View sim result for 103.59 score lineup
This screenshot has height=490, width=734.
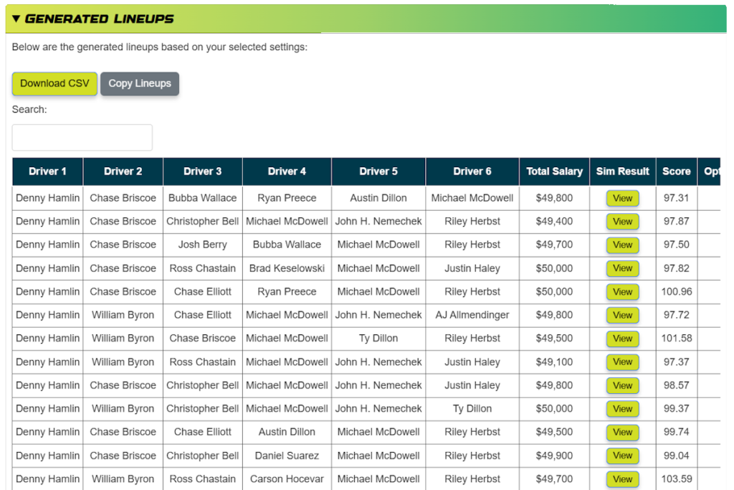tap(622, 479)
